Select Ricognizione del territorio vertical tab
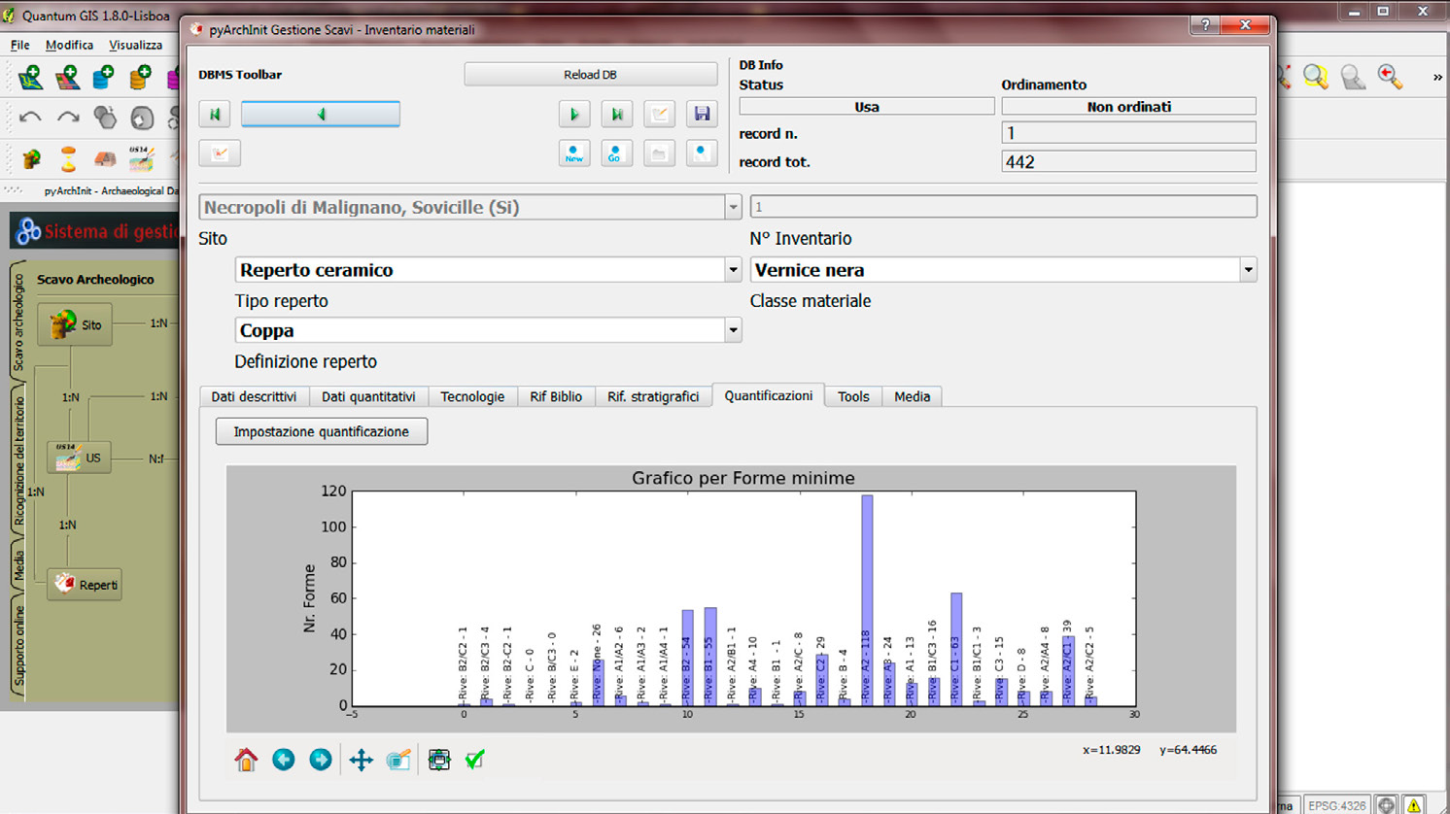This screenshot has width=1450, height=814. click(18, 461)
